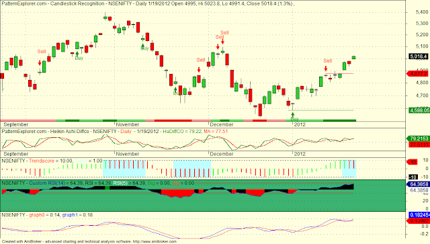Image resolution: width=430 pixels, height=244 pixels.
Task: Click the Trendscore = 10.00 readout
Action: coord(51,161)
